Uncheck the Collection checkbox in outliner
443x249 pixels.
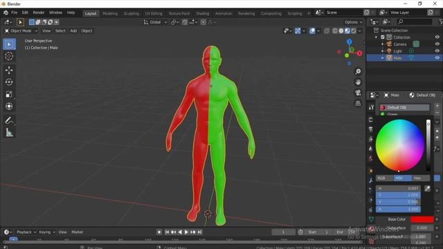click(383, 37)
